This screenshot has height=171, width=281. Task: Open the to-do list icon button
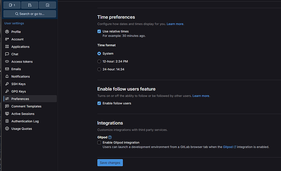pyautogui.click(x=48, y=5)
